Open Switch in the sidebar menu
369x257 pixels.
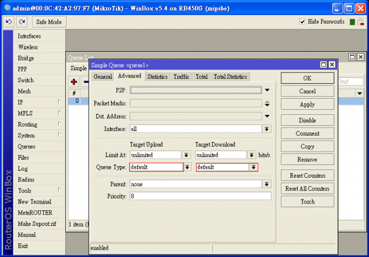click(x=25, y=80)
